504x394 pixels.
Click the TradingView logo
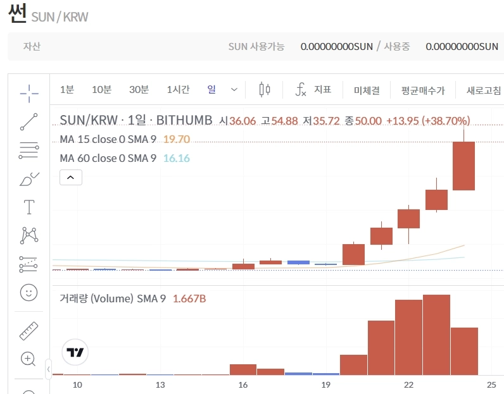coord(75,352)
